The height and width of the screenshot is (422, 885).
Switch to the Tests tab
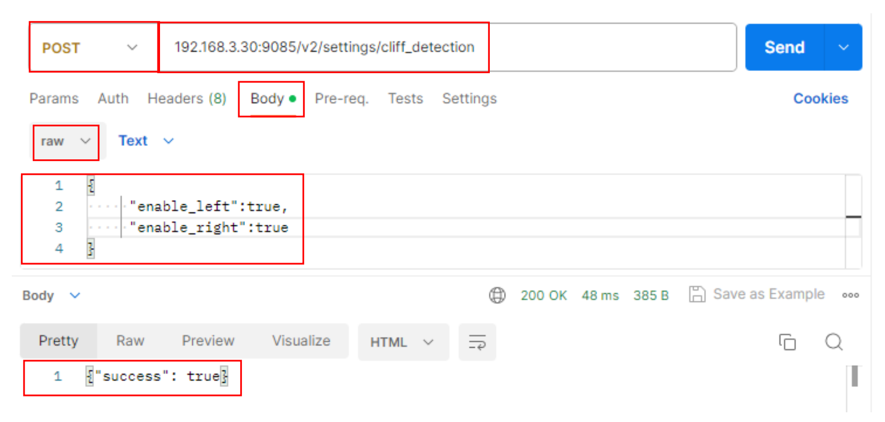(405, 99)
